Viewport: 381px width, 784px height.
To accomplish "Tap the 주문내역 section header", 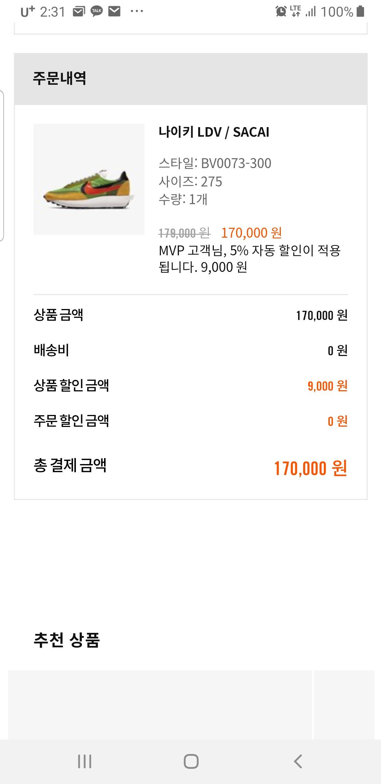I will pos(60,78).
